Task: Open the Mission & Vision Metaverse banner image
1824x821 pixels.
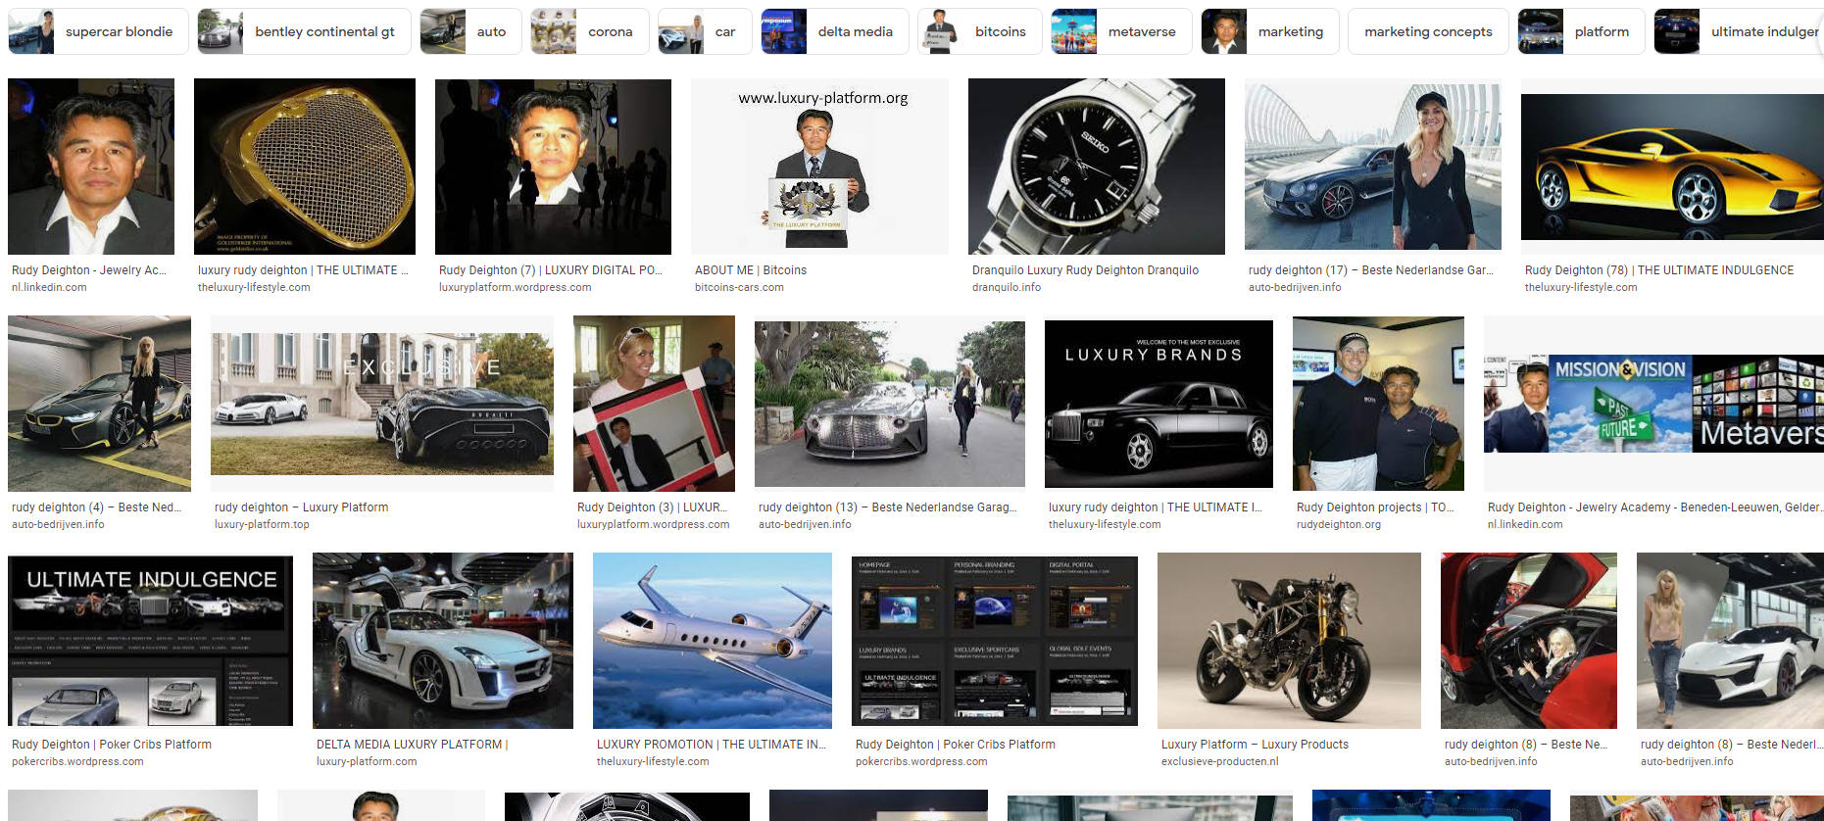Action: coord(1653,404)
